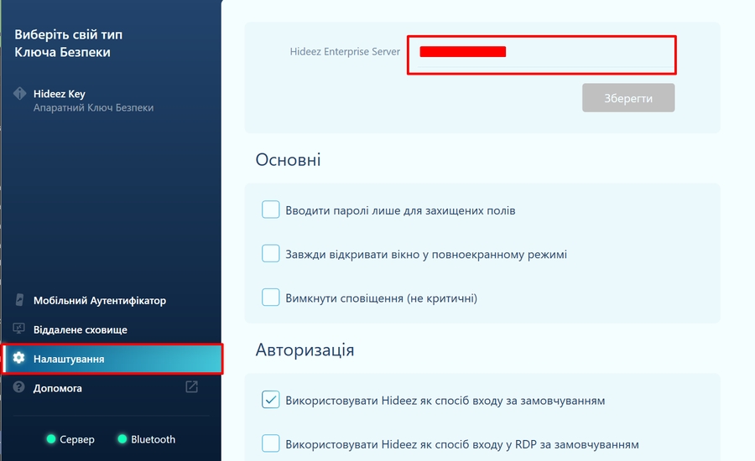
Task: Select Hideez Key Апаратний Ключ Безпеки entry
Action: (x=92, y=101)
